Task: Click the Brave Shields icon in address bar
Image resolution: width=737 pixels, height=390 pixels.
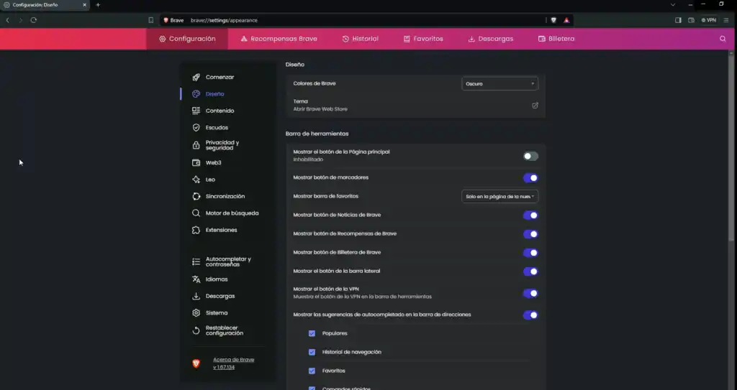Action: coord(553,20)
